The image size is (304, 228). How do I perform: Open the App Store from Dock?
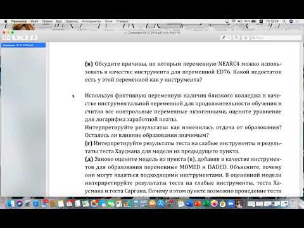[161, 203]
